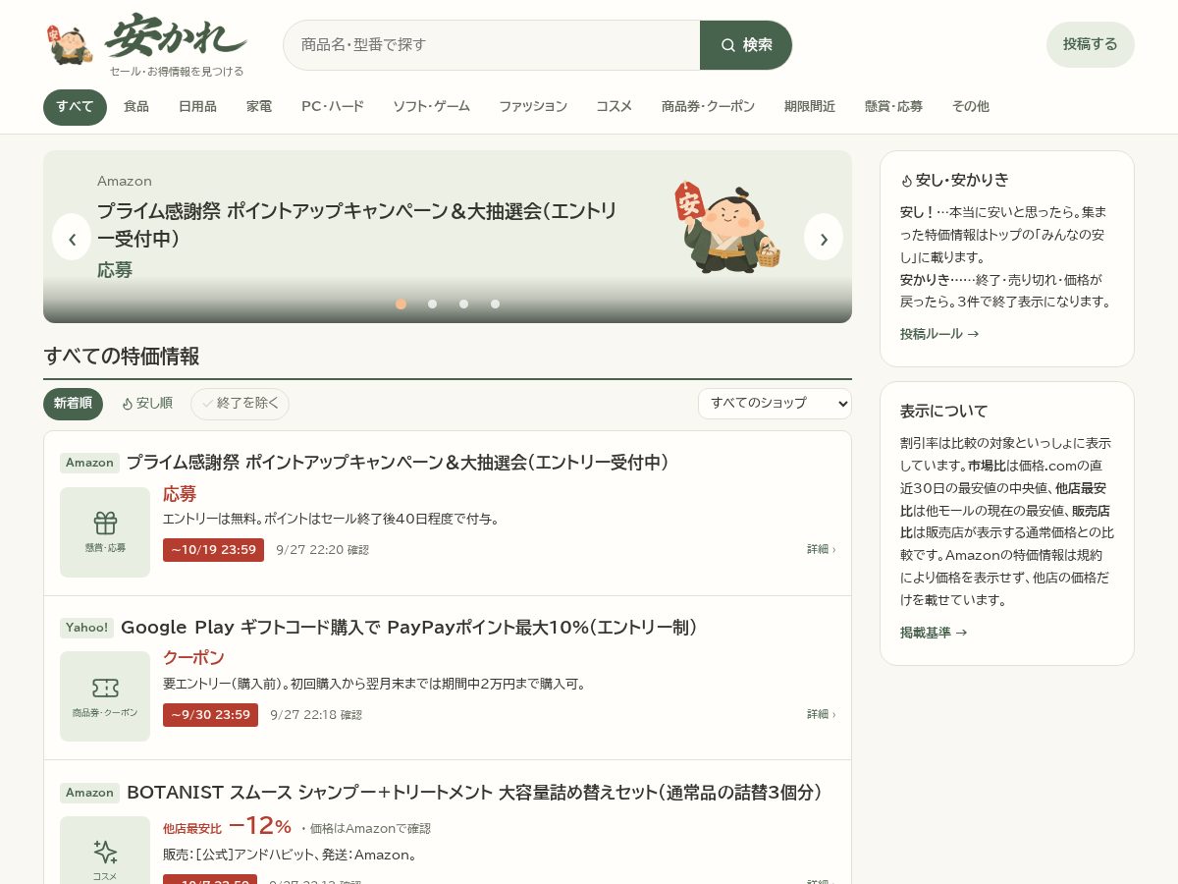
Task: Open 詳細 for the Google Play deal
Action: [822, 715]
